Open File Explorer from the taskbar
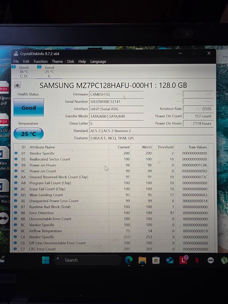Viewport: 228px width, 304px height. point(142,260)
